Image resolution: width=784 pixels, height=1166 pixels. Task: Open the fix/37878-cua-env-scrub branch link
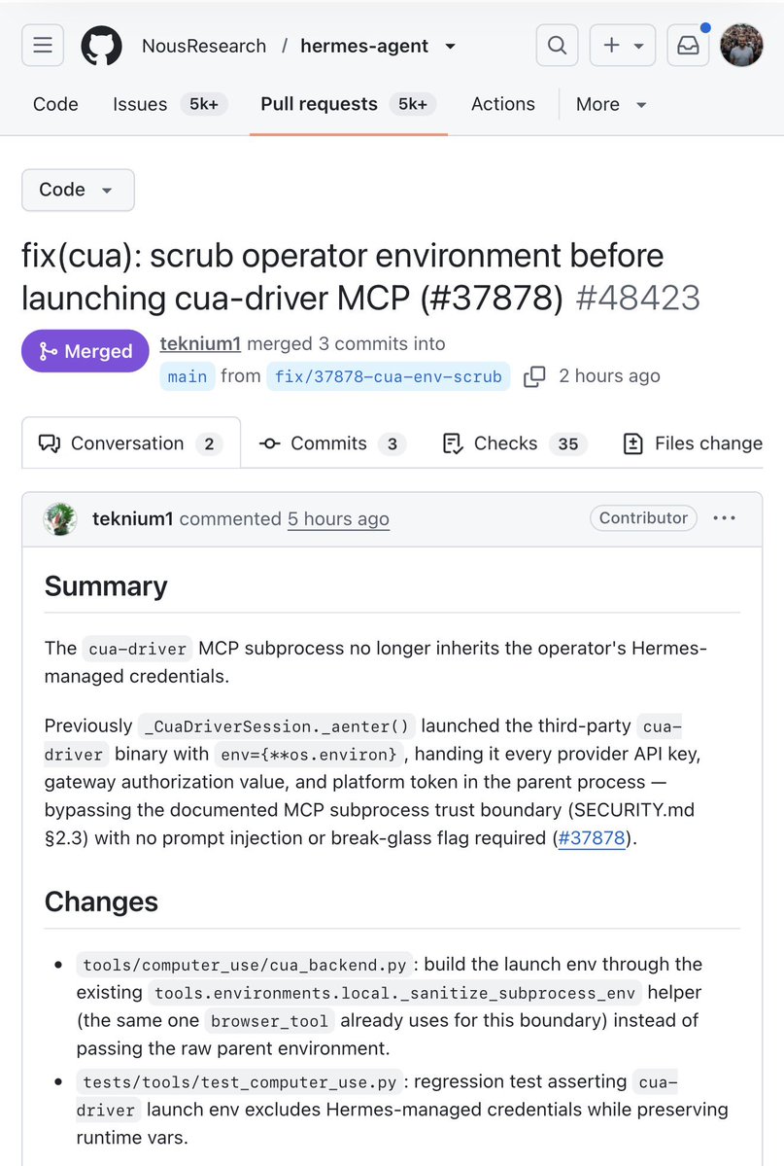tap(389, 376)
